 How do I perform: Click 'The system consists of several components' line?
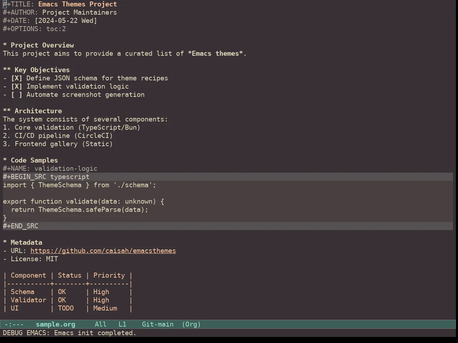coord(86,119)
